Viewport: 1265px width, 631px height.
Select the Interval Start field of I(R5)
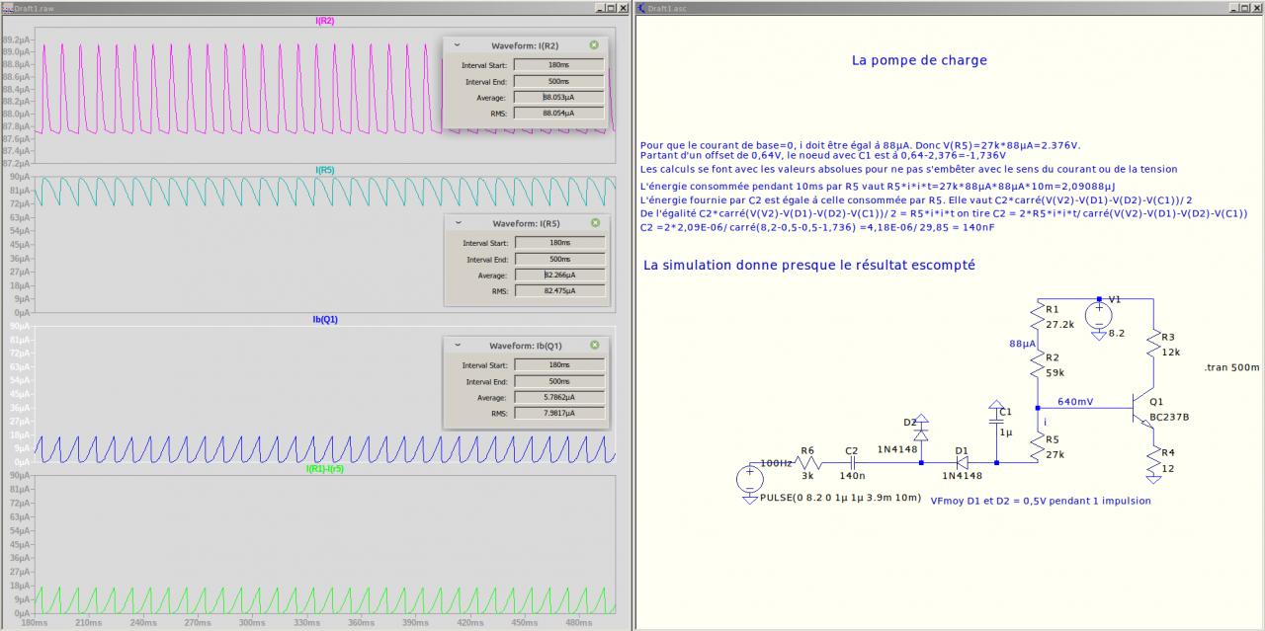[560, 243]
